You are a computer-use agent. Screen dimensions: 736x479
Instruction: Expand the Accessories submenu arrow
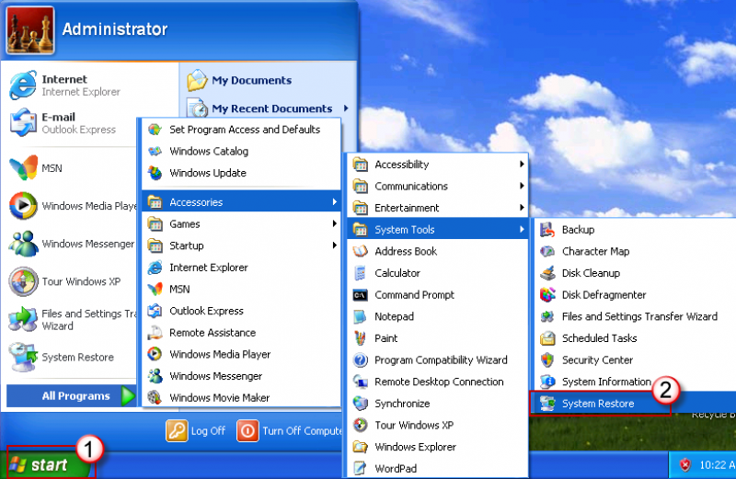tap(334, 202)
